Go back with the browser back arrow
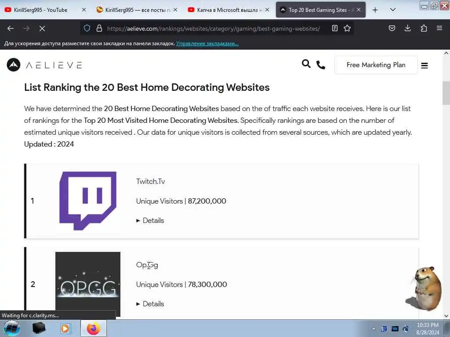 tap(11, 29)
